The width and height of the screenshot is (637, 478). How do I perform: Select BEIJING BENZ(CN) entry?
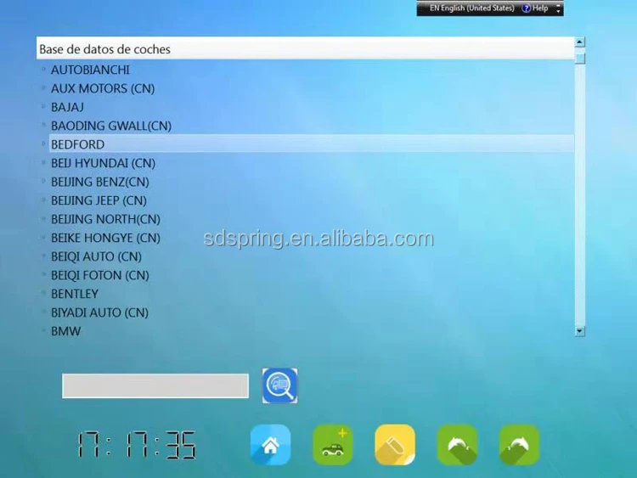pyautogui.click(x=100, y=182)
